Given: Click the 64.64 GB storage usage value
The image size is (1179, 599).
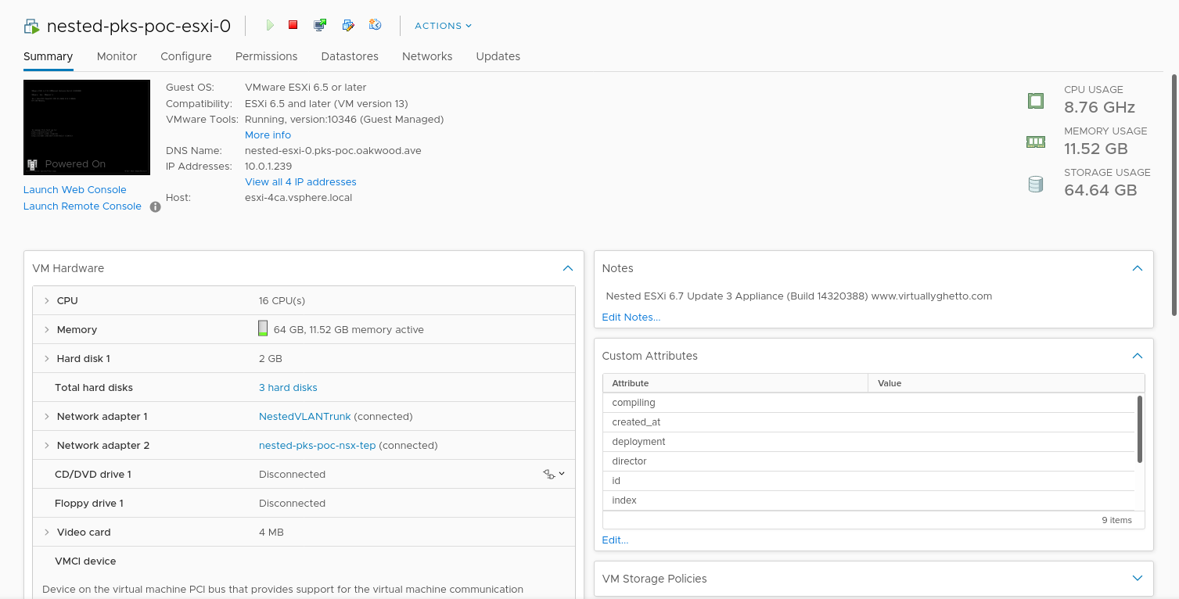Looking at the screenshot, I should tap(1101, 190).
